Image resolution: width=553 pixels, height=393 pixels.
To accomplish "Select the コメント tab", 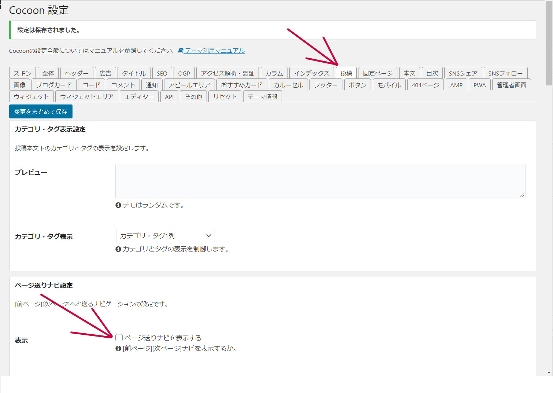I will [x=123, y=85].
